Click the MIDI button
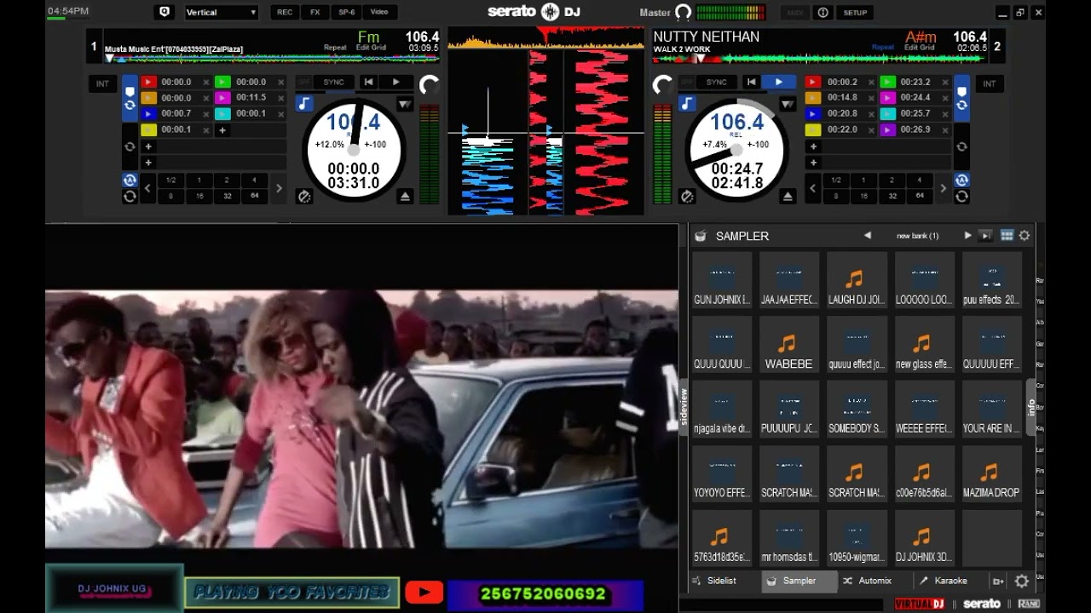Image resolution: width=1091 pixels, height=613 pixels. coord(795,13)
